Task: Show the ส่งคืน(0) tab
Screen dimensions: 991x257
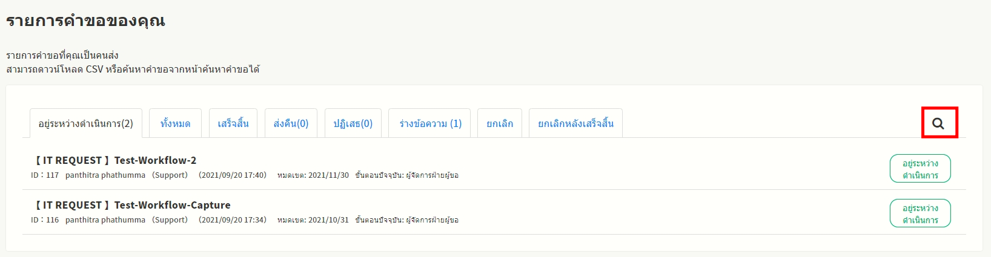Action: click(x=291, y=123)
